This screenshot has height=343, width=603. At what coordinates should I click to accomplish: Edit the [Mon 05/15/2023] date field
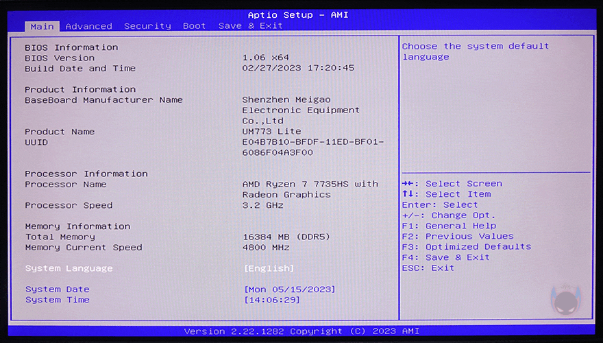click(x=290, y=289)
